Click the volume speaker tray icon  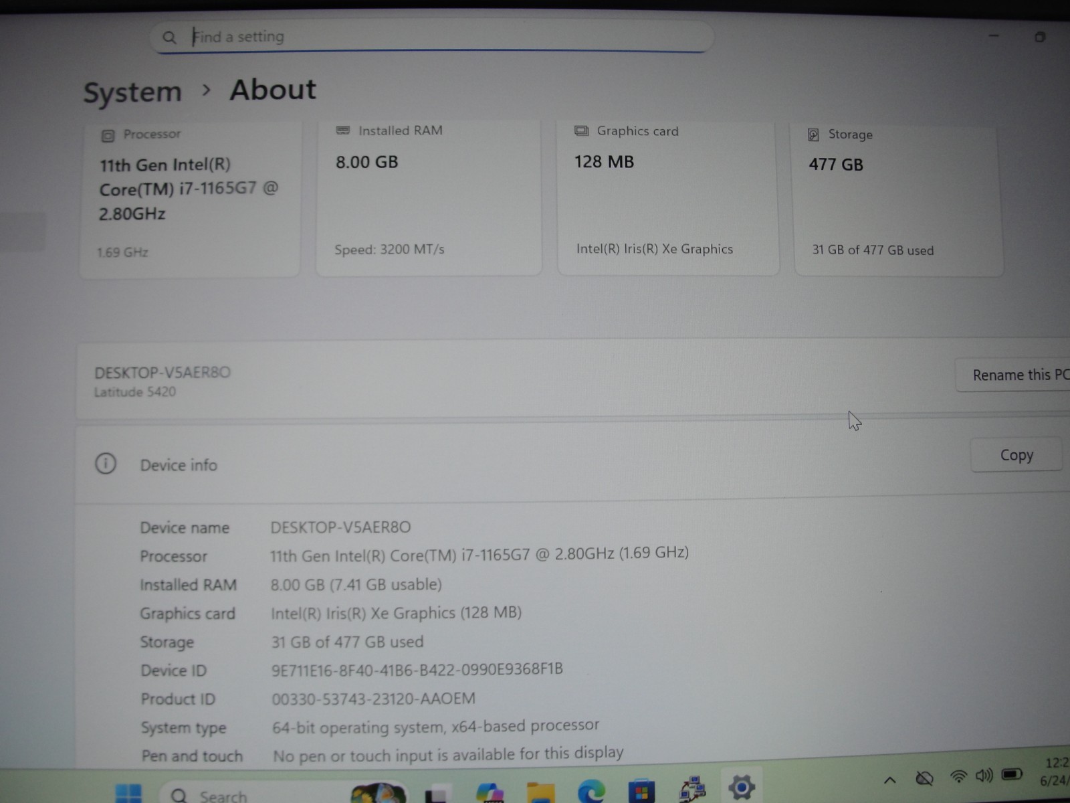tap(984, 775)
